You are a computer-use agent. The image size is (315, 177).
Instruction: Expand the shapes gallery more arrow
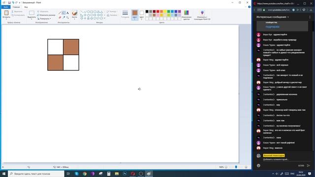click(x=104, y=18)
